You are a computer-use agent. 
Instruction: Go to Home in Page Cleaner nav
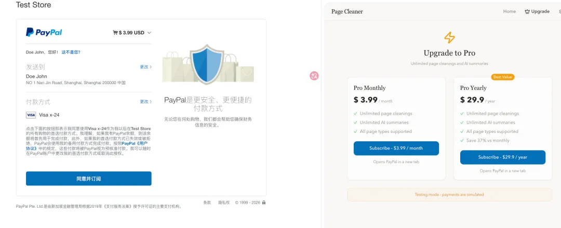point(509,11)
